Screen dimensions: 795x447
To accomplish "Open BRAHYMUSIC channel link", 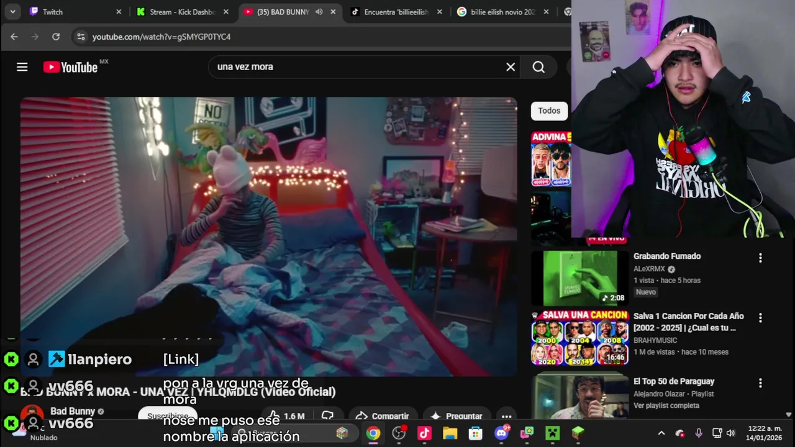I will pos(655,340).
